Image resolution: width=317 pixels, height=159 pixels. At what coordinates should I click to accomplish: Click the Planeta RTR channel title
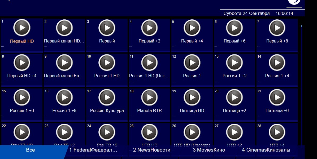150,110
